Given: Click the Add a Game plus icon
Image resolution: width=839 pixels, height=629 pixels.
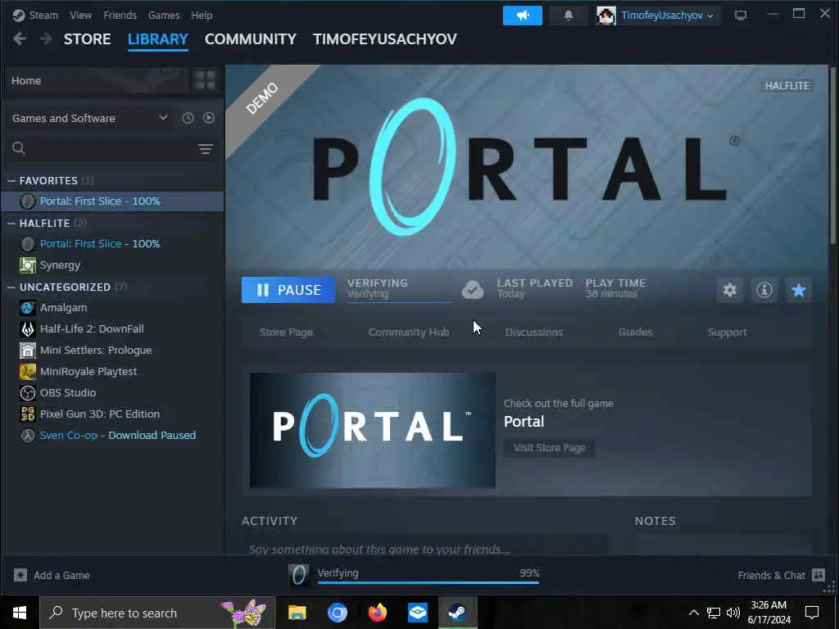Looking at the screenshot, I should (x=20, y=575).
